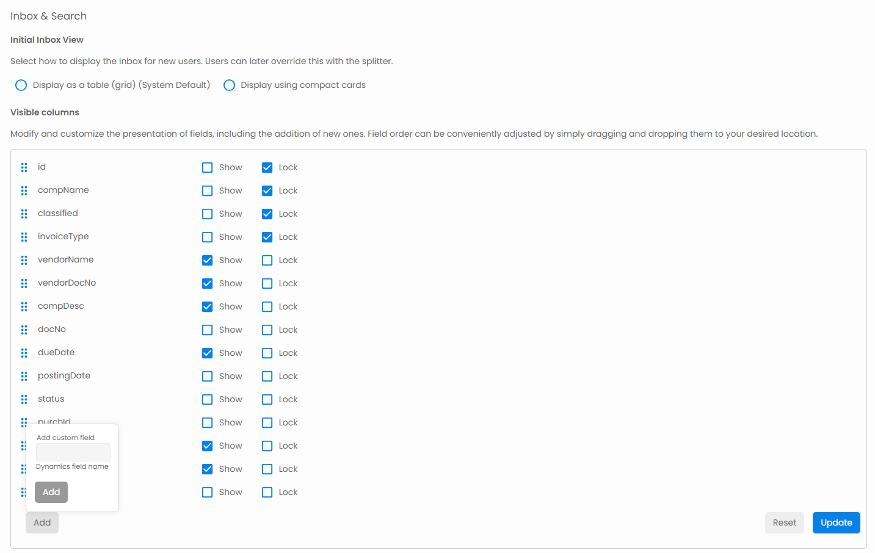
Task: Select Display as a table (grid) option
Action: tap(21, 85)
